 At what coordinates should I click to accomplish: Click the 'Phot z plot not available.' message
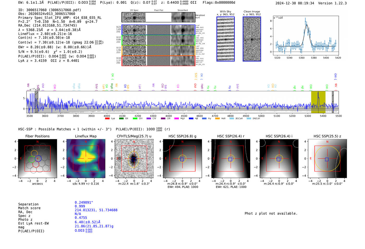click(271, 213)
